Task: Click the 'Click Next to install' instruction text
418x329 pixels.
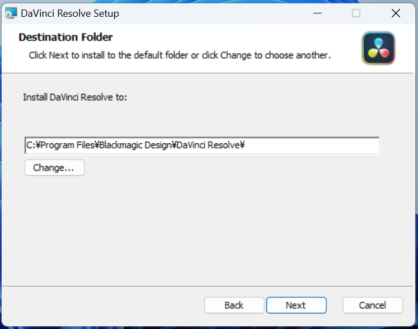Action: tap(180, 55)
